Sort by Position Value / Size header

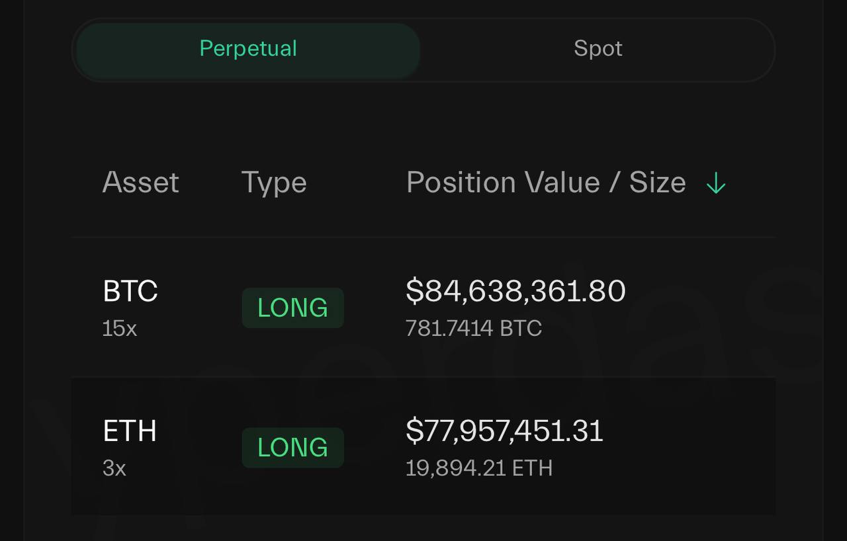tap(545, 183)
